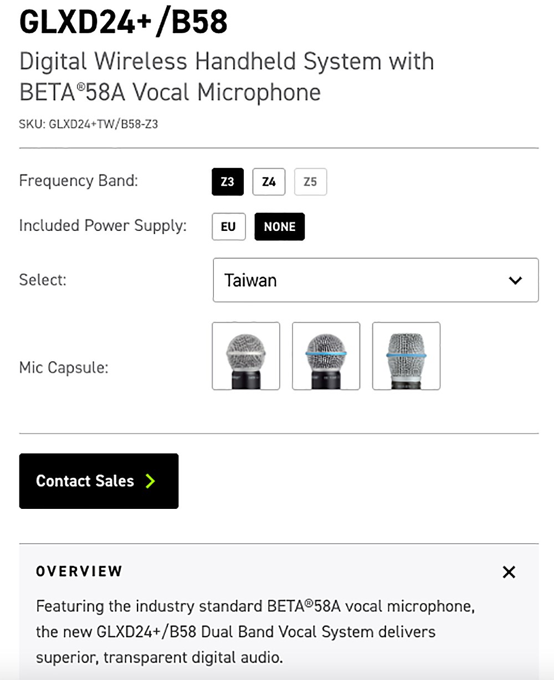
Task: Choose the silver-ring mic capsule thumbnail
Action: click(x=246, y=356)
